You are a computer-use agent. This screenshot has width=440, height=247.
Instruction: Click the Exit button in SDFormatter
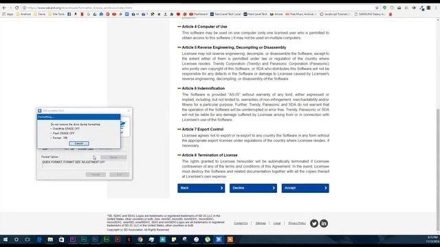tap(119, 174)
